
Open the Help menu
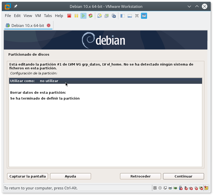pos(59,16)
